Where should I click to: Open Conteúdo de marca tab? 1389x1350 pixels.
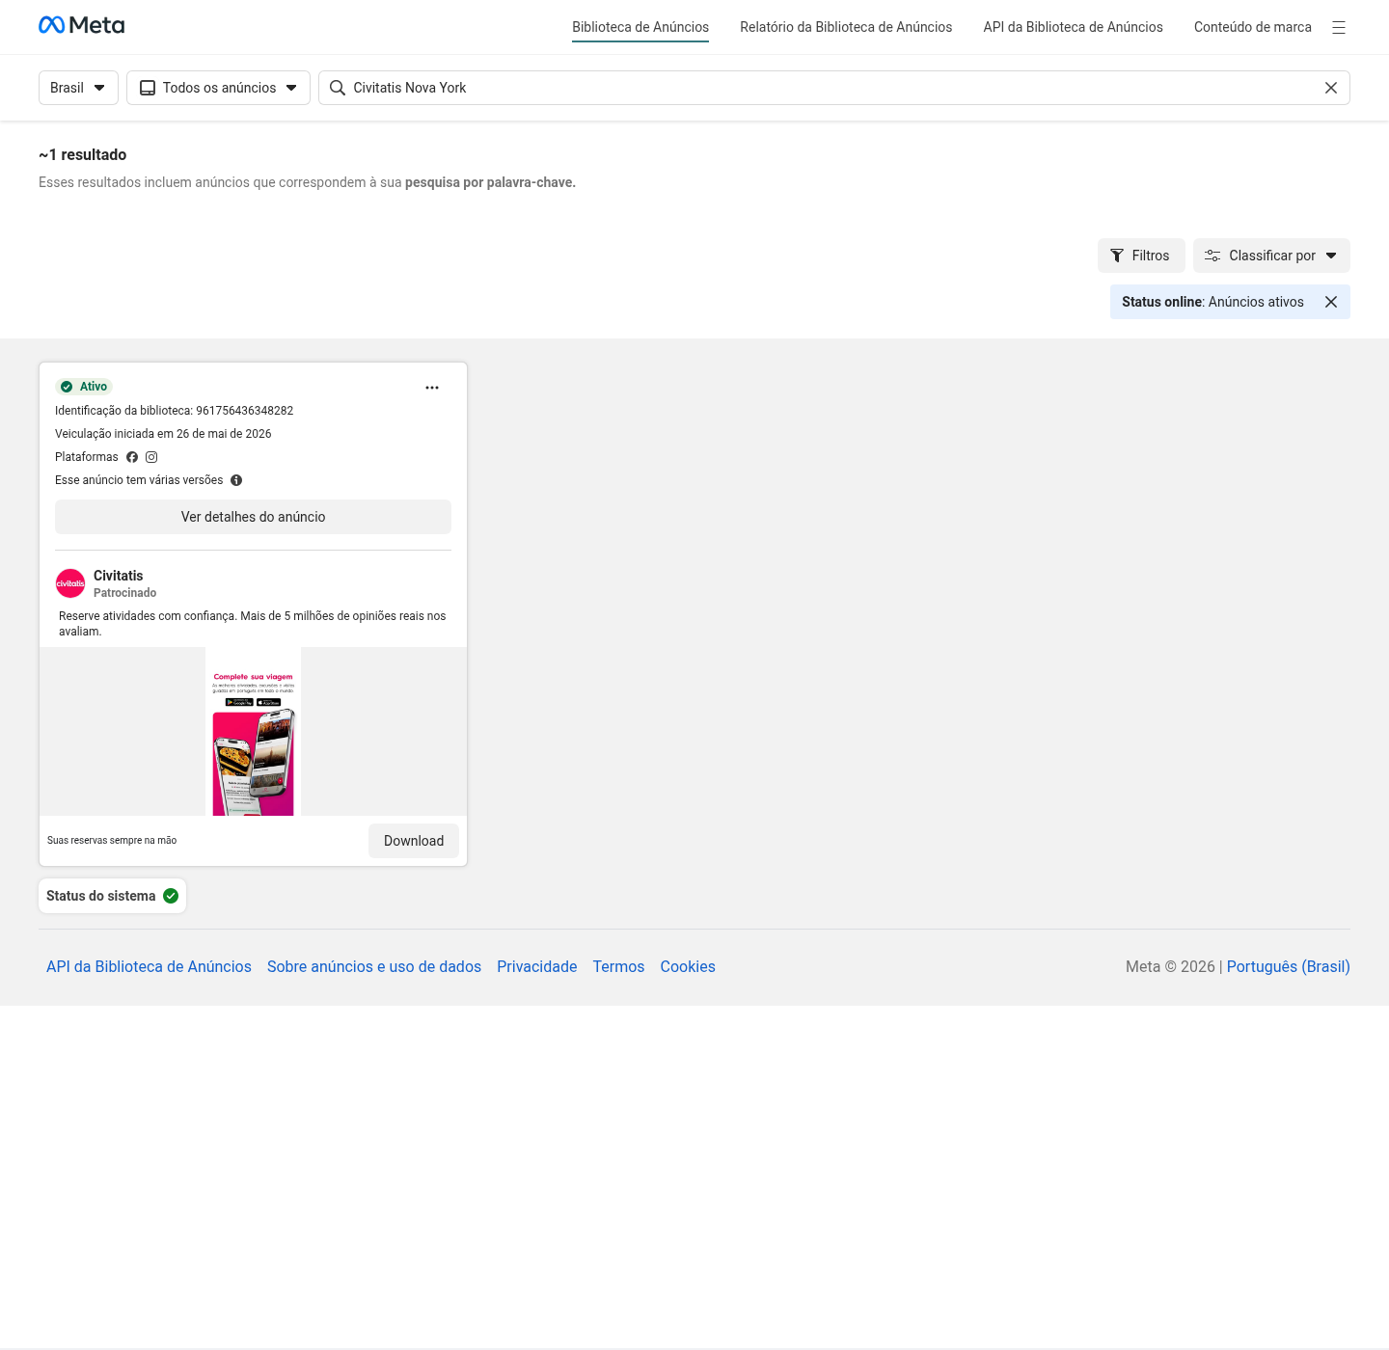click(x=1253, y=27)
